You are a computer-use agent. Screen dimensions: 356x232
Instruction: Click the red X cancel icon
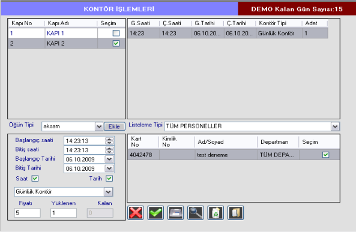136,213
